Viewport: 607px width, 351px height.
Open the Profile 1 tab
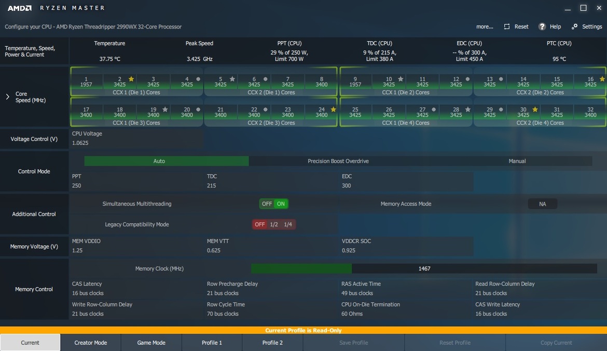212,343
